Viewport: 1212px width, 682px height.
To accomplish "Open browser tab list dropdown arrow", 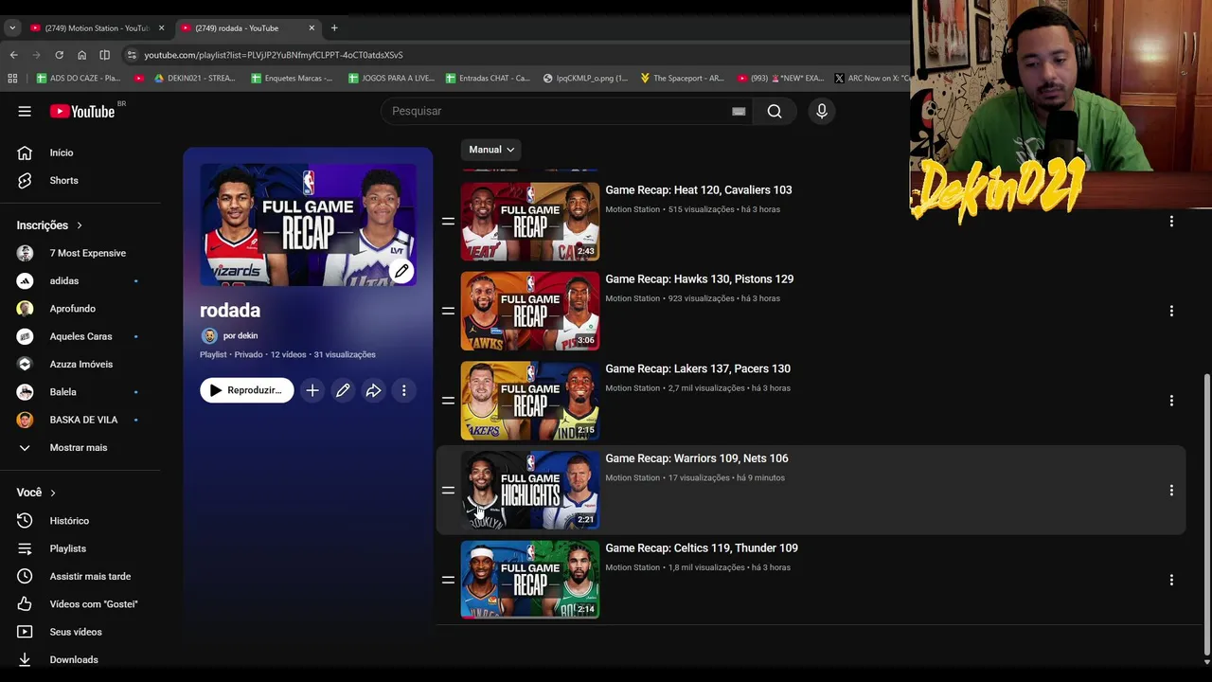I will click(x=12, y=27).
